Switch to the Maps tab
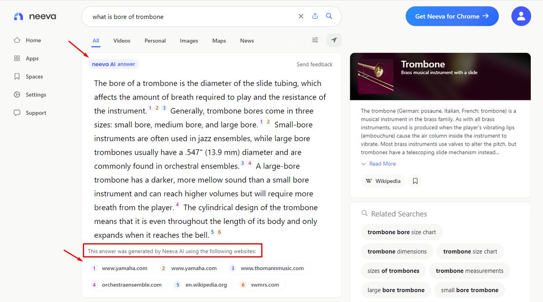The height and width of the screenshot is (302, 543). coord(219,41)
